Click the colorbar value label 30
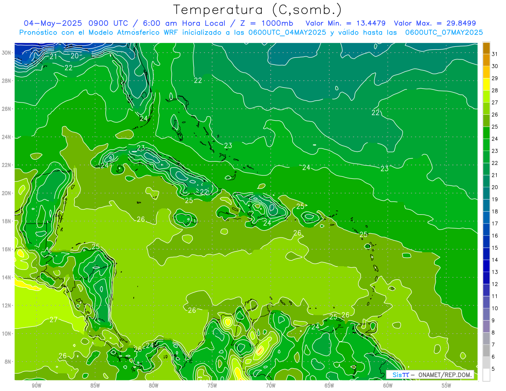This screenshot has height=391, width=506. pos(495,66)
